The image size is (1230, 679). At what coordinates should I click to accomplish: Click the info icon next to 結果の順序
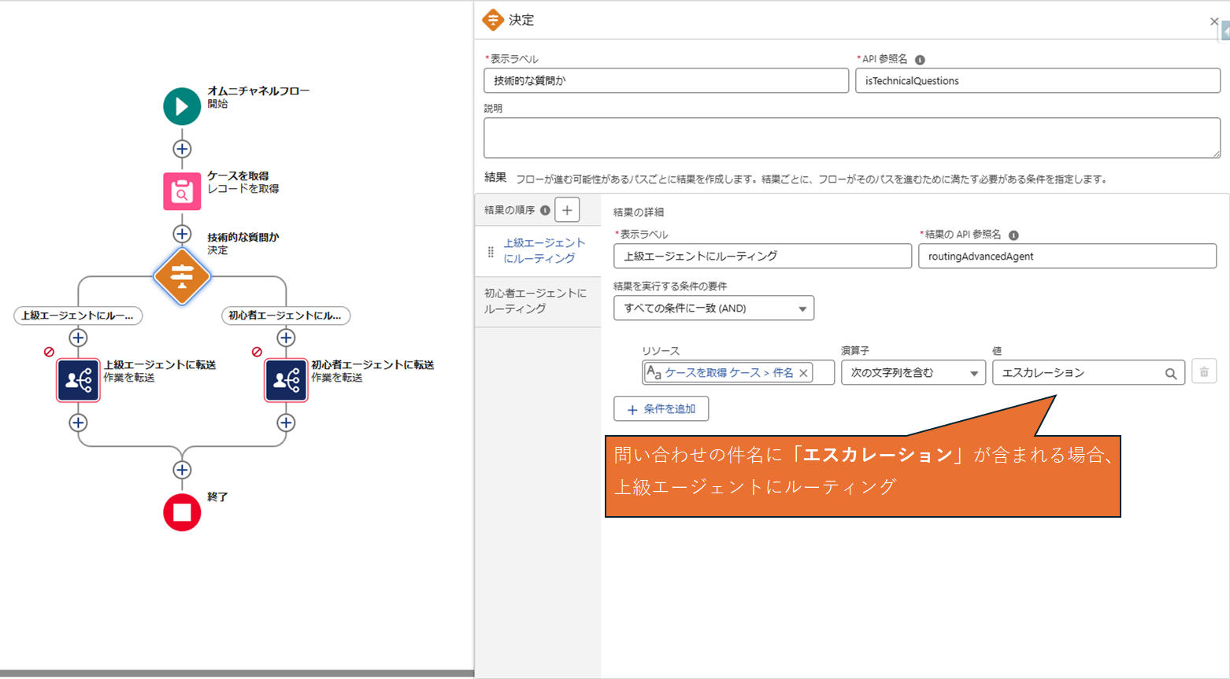point(545,210)
